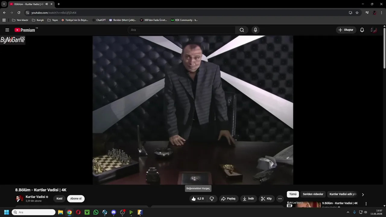Open the Türkiye'nin En Büyü... bookmark

(75, 20)
